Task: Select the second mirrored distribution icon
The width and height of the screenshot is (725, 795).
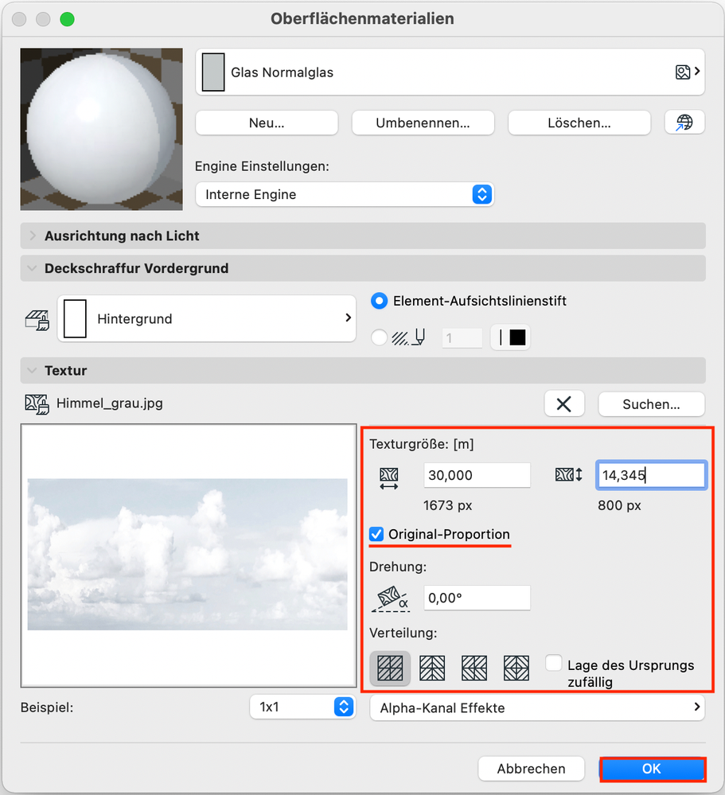Action: point(432,668)
